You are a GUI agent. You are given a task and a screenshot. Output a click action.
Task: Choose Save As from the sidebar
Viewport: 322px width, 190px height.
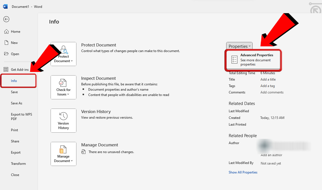click(x=17, y=103)
